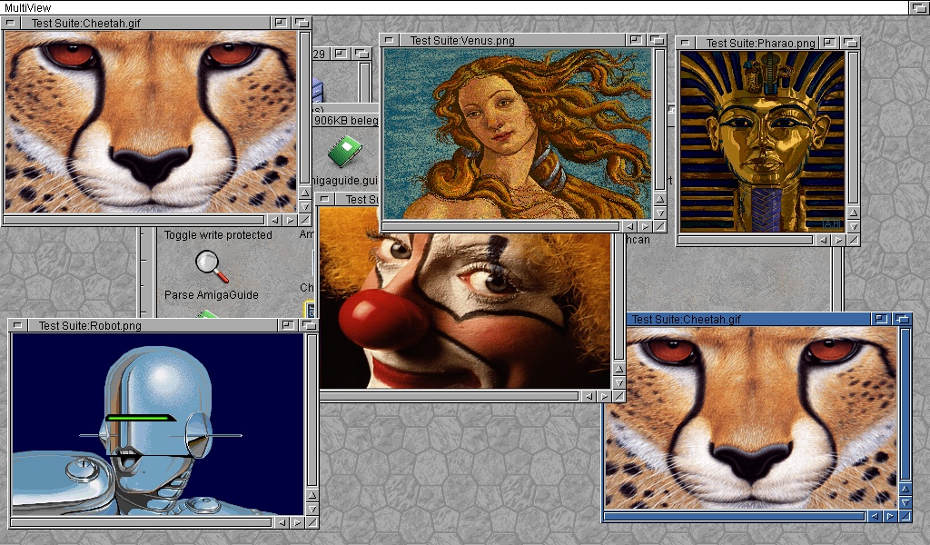This screenshot has height=545, width=930.
Task: Click the size gadget of Robot.png window
Action: click(x=312, y=522)
